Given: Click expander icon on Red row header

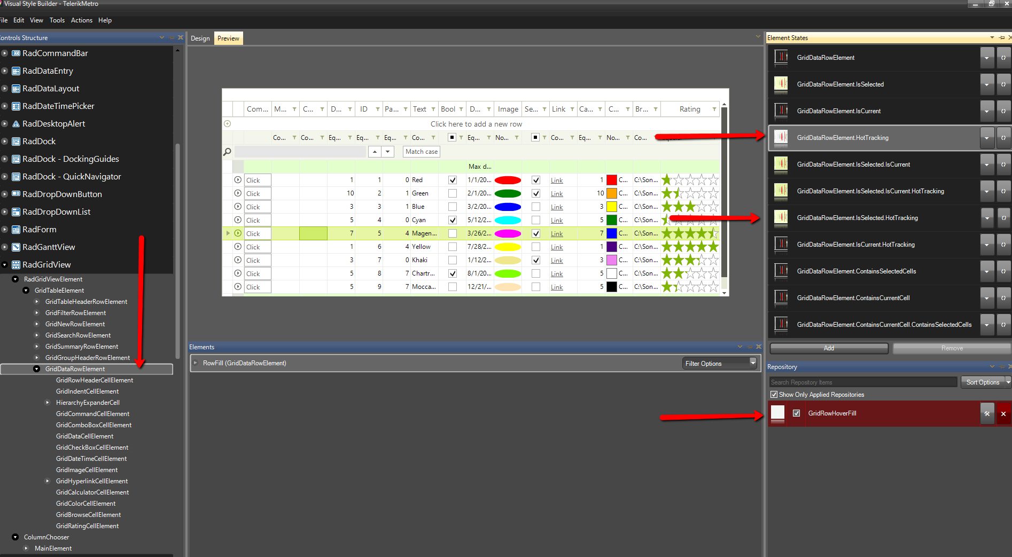Looking at the screenshot, I should (238, 180).
